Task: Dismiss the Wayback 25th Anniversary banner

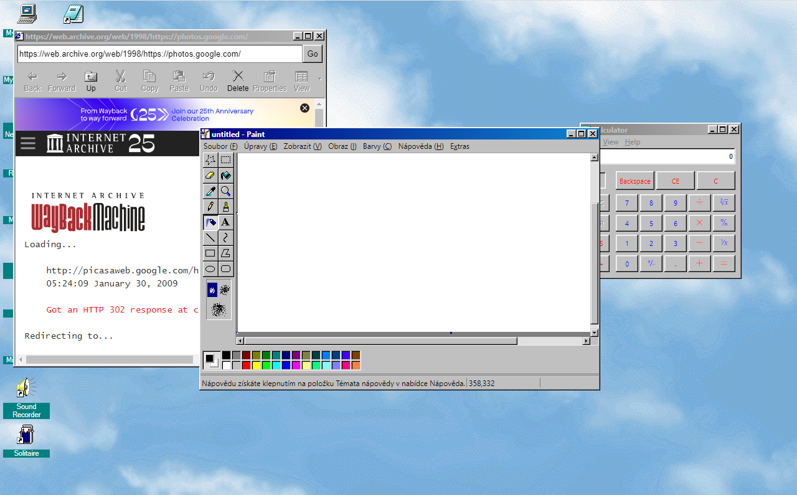Action: point(304,108)
